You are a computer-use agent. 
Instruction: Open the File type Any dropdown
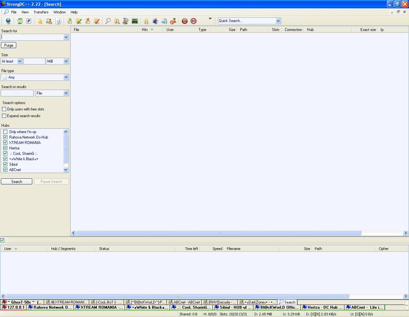pos(66,77)
